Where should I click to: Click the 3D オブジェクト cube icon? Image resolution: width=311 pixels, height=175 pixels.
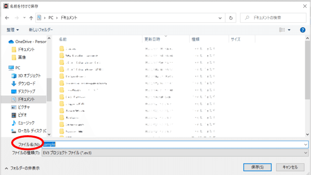click(14, 76)
